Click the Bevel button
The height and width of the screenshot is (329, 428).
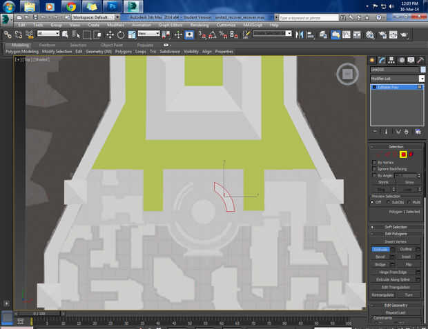[x=380, y=257]
